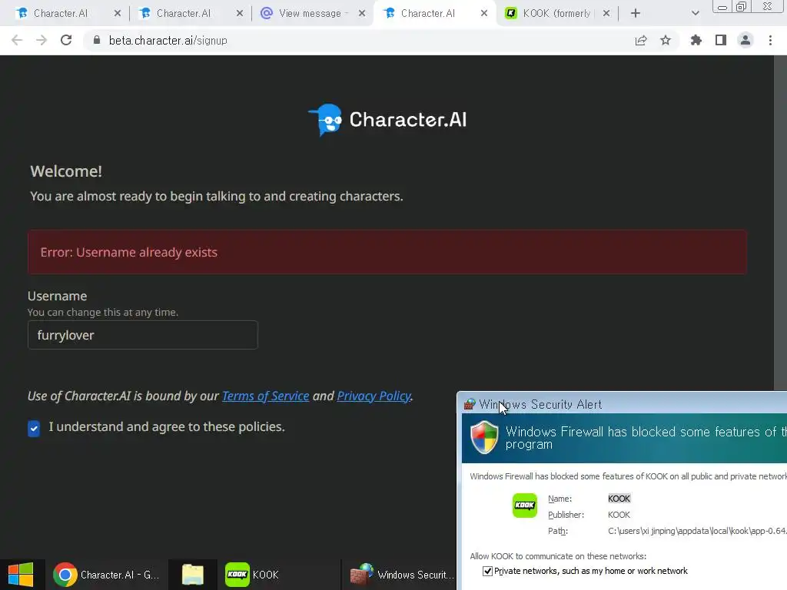Expand the tab search dropdown arrow
The height and width of the screenshot is (590, 787).
click(695, 14)
